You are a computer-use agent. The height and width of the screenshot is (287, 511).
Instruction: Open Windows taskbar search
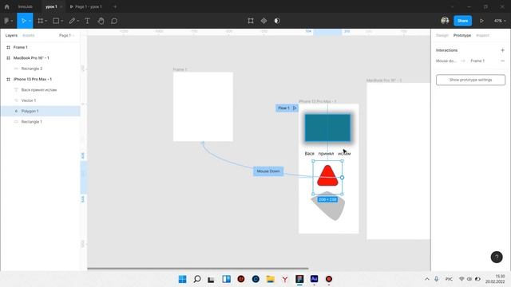pos(197,279)
